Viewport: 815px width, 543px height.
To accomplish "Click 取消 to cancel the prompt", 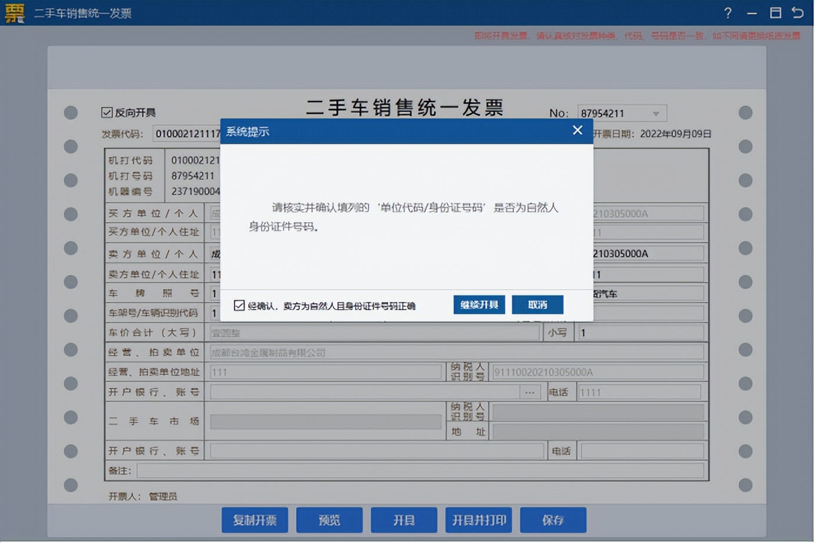I will [x=537, y=304].
